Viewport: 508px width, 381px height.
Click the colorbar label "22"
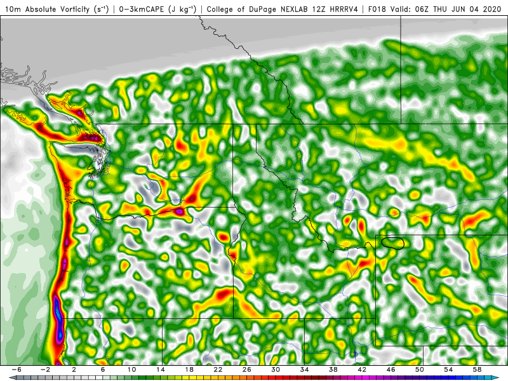(x=218, y=370)
